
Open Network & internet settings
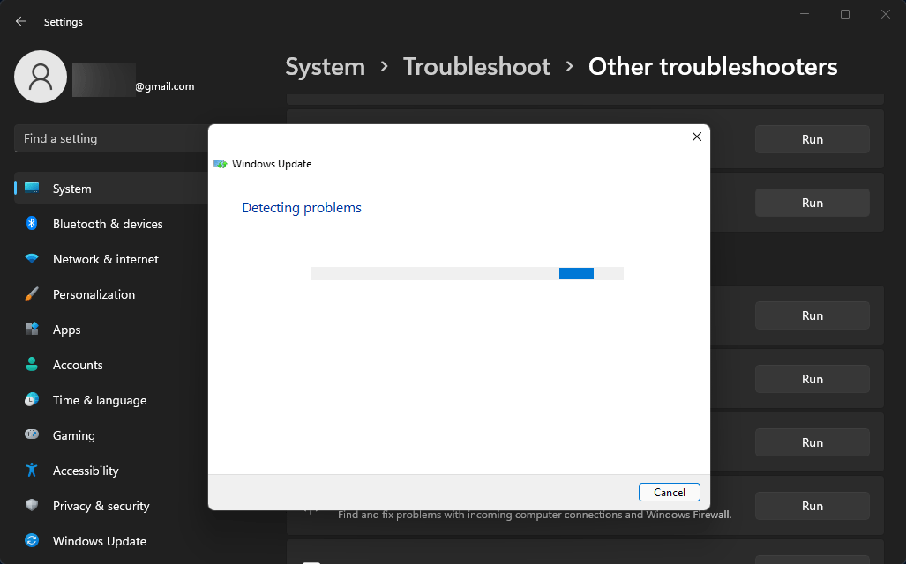106,259
